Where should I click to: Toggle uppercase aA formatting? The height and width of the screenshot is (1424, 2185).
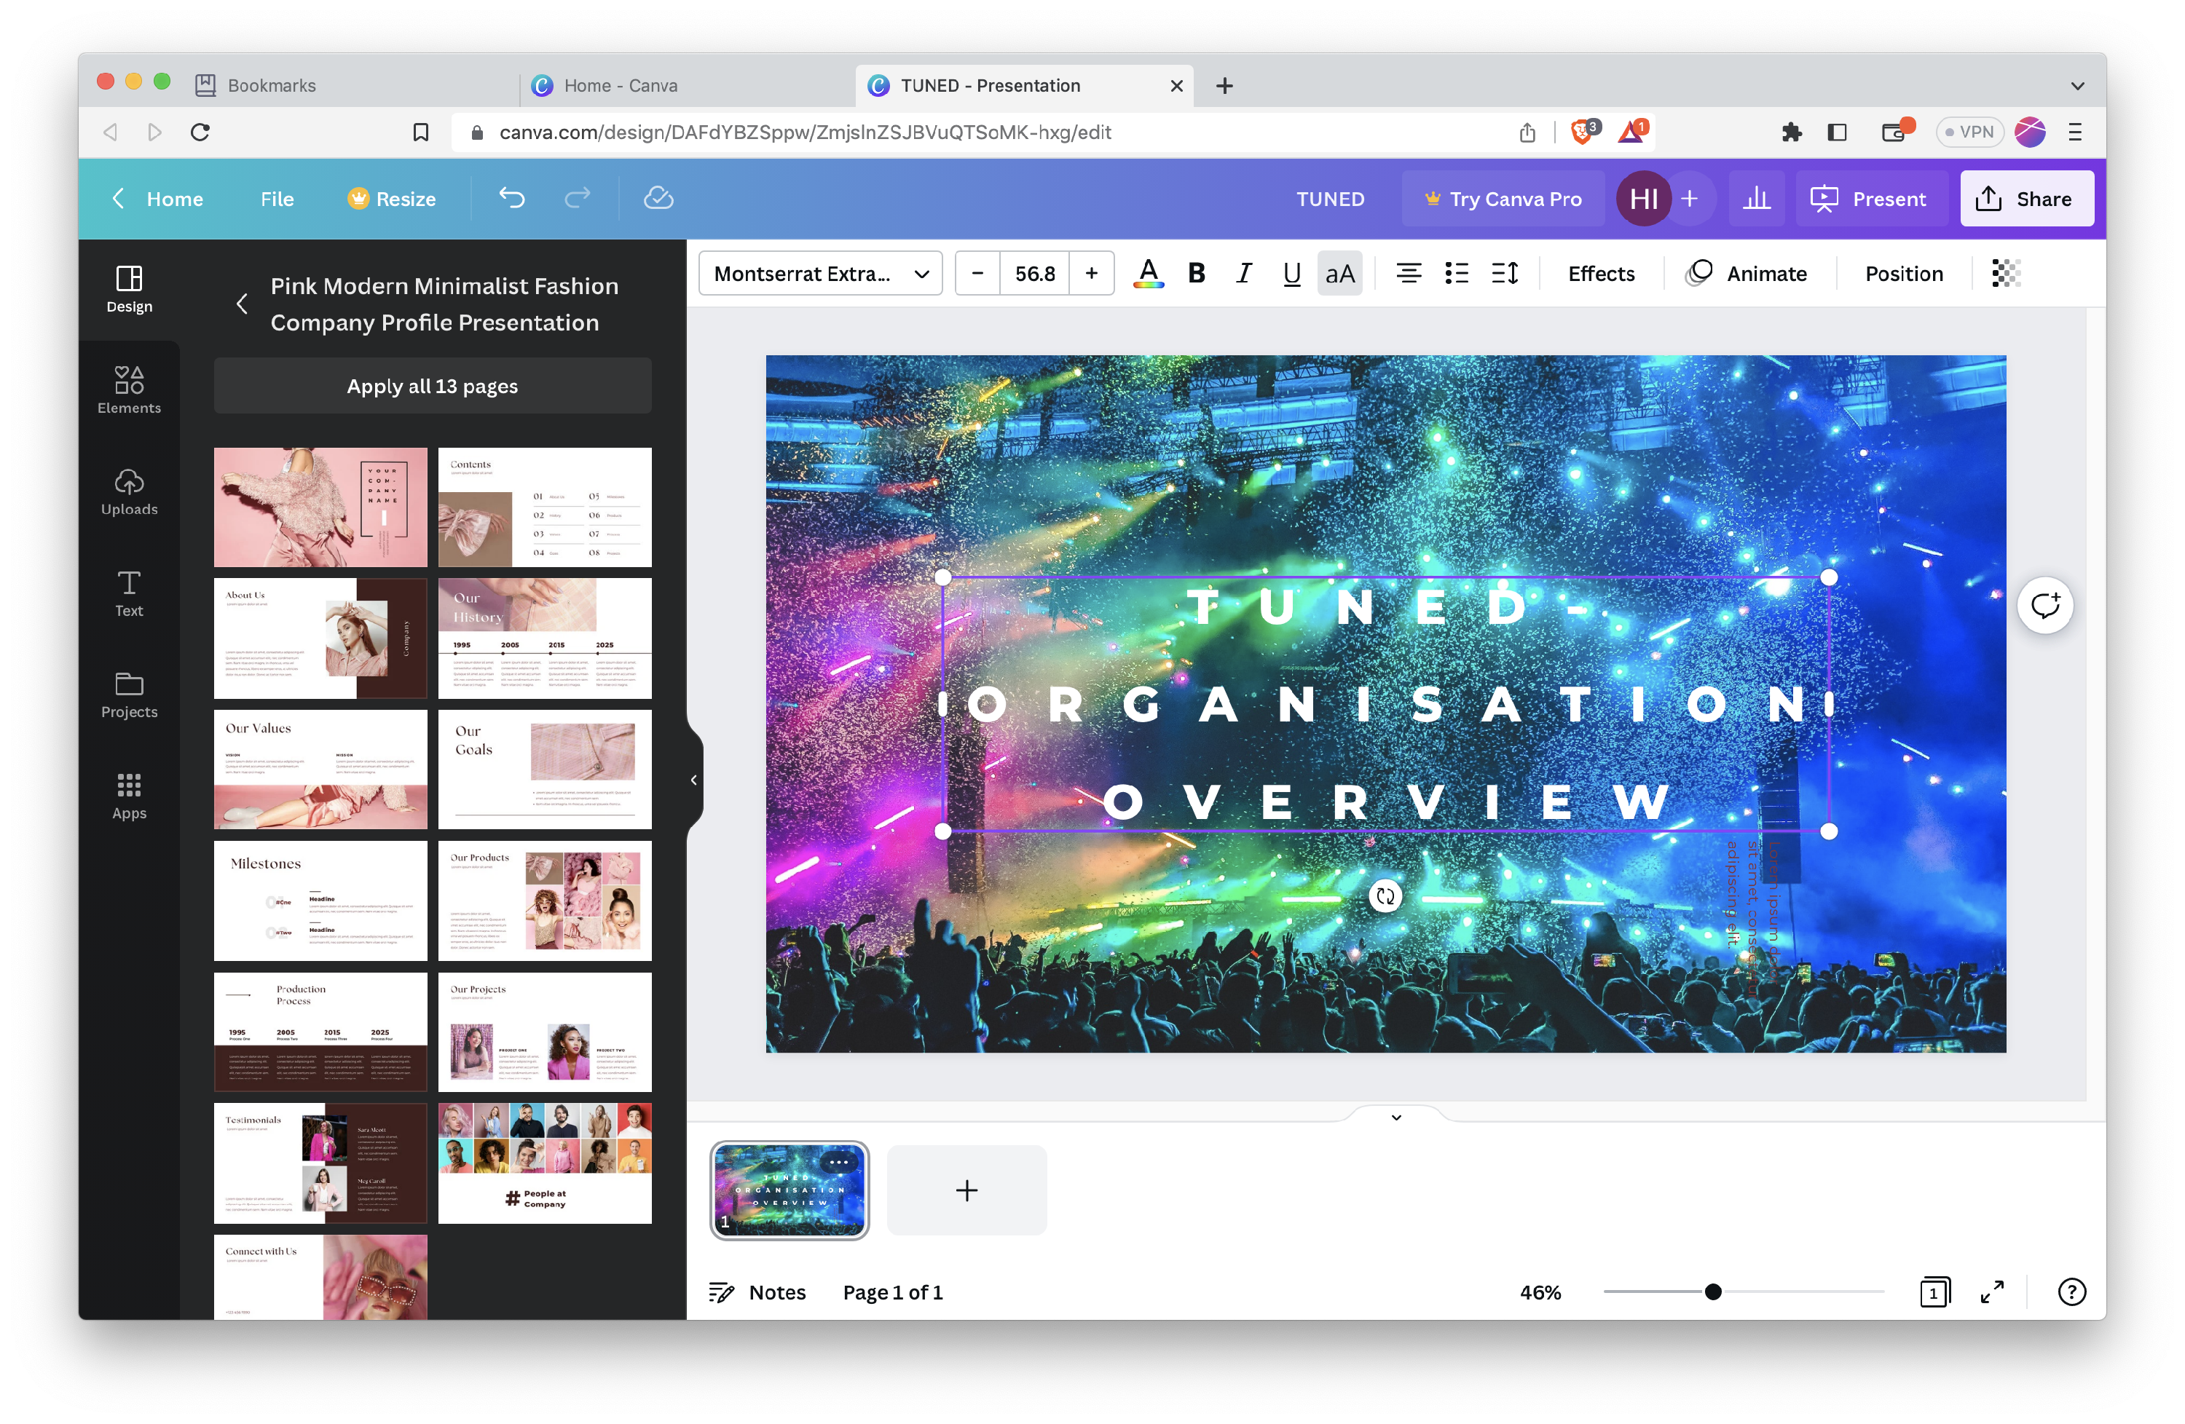pyautogui.click(x=1339, y=274)
